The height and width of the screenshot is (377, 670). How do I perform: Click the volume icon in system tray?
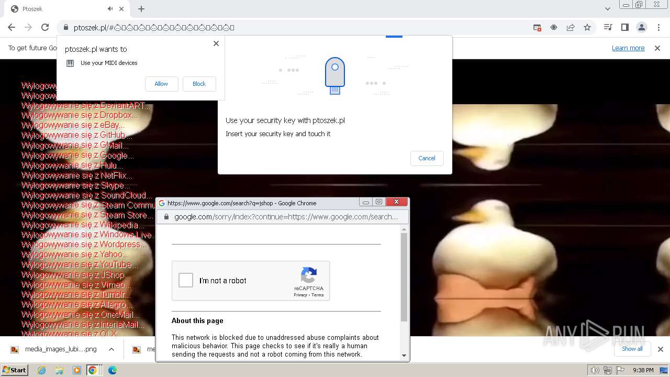pyautogui.click(x=595, y=370)
